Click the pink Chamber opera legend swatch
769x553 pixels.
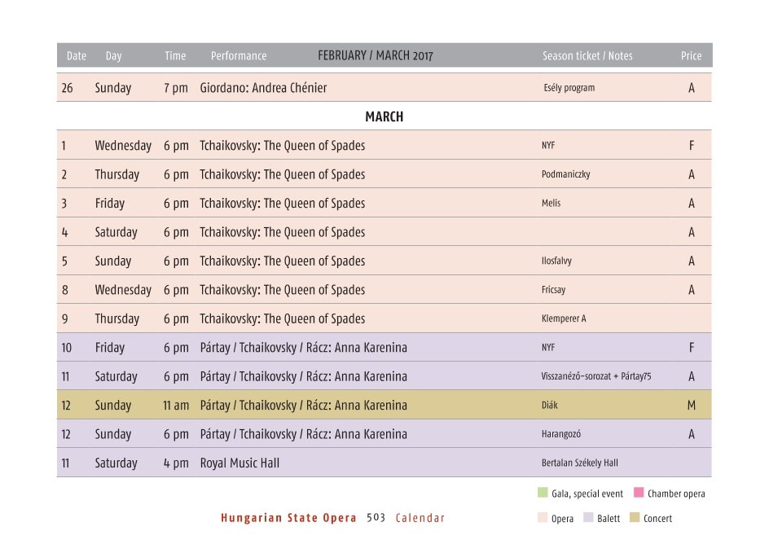[x=639, y=493]
